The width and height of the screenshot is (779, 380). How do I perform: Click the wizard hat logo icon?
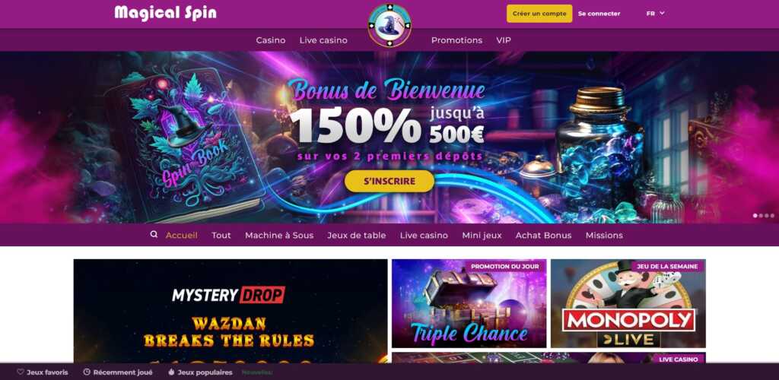tap(389, 25)
